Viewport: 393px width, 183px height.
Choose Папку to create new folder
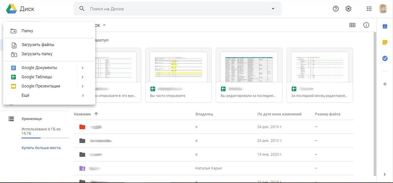coord(28,31)
